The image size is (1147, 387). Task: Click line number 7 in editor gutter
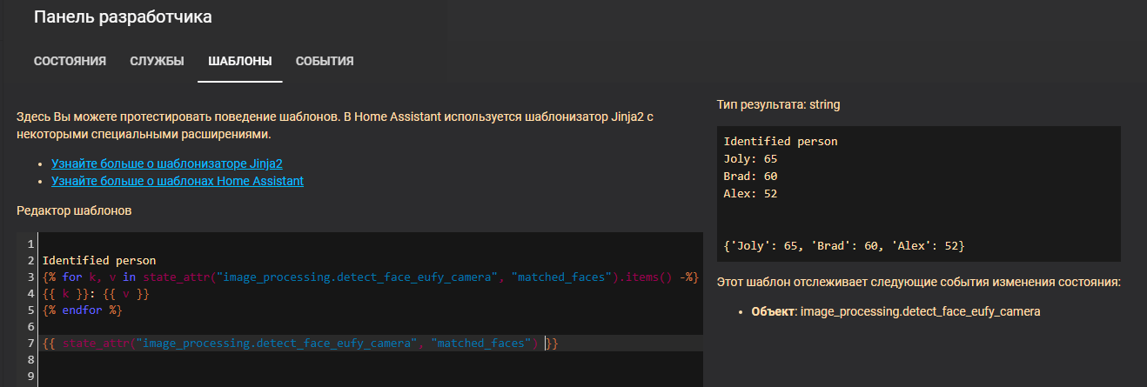click(30, 343)
